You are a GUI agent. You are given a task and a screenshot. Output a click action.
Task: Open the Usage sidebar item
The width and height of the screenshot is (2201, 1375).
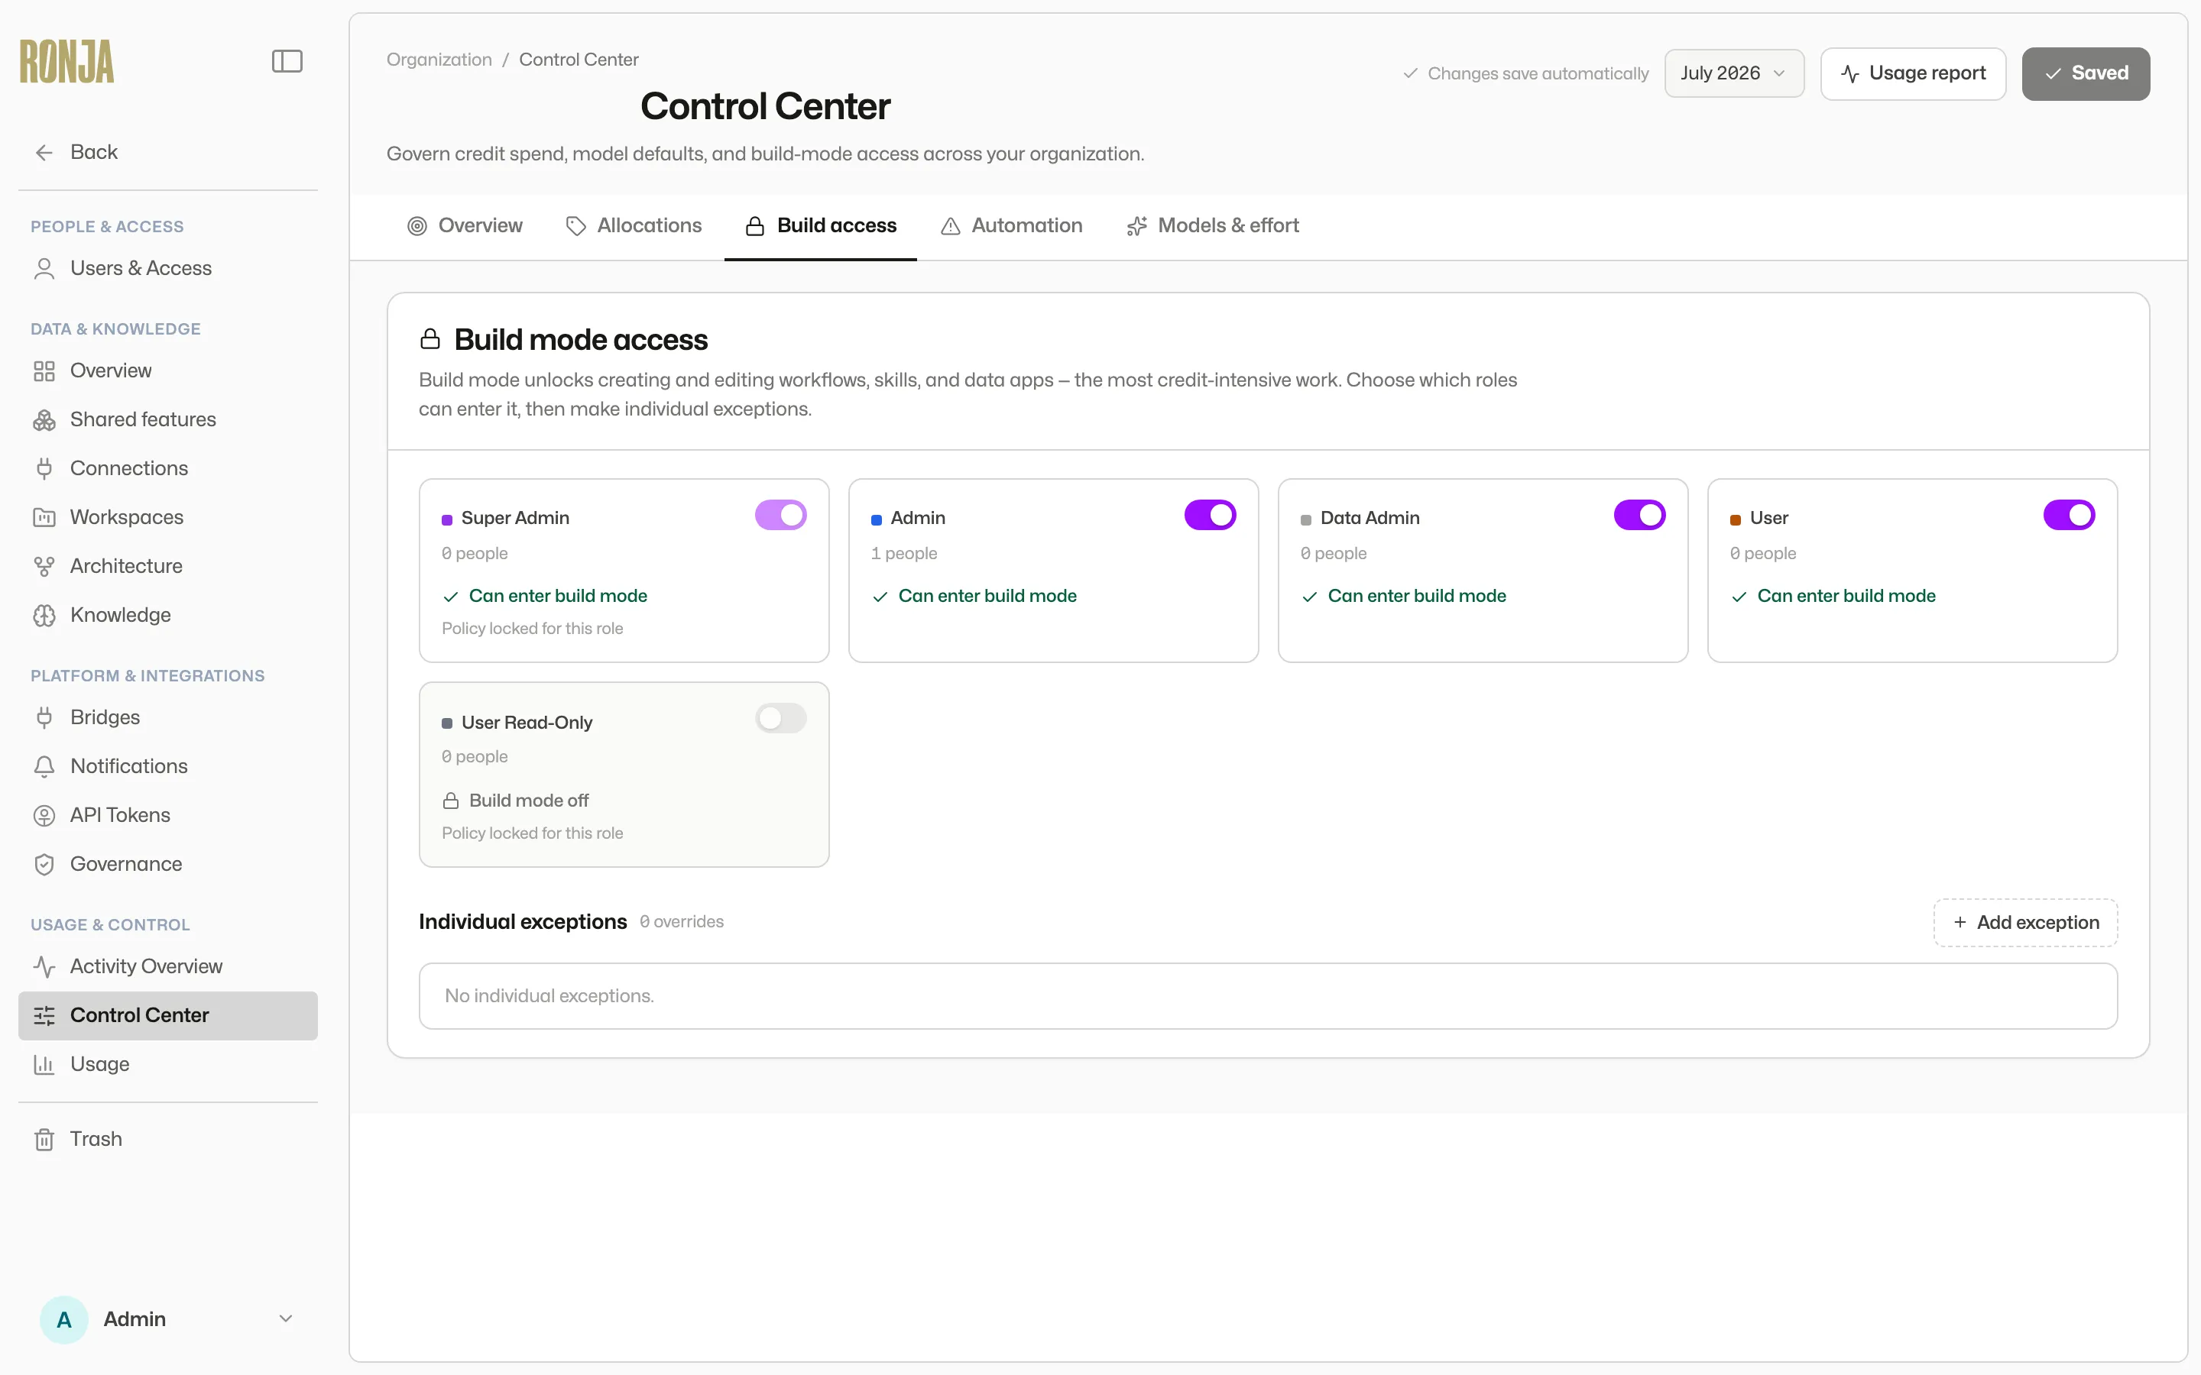pos(167,1065)
